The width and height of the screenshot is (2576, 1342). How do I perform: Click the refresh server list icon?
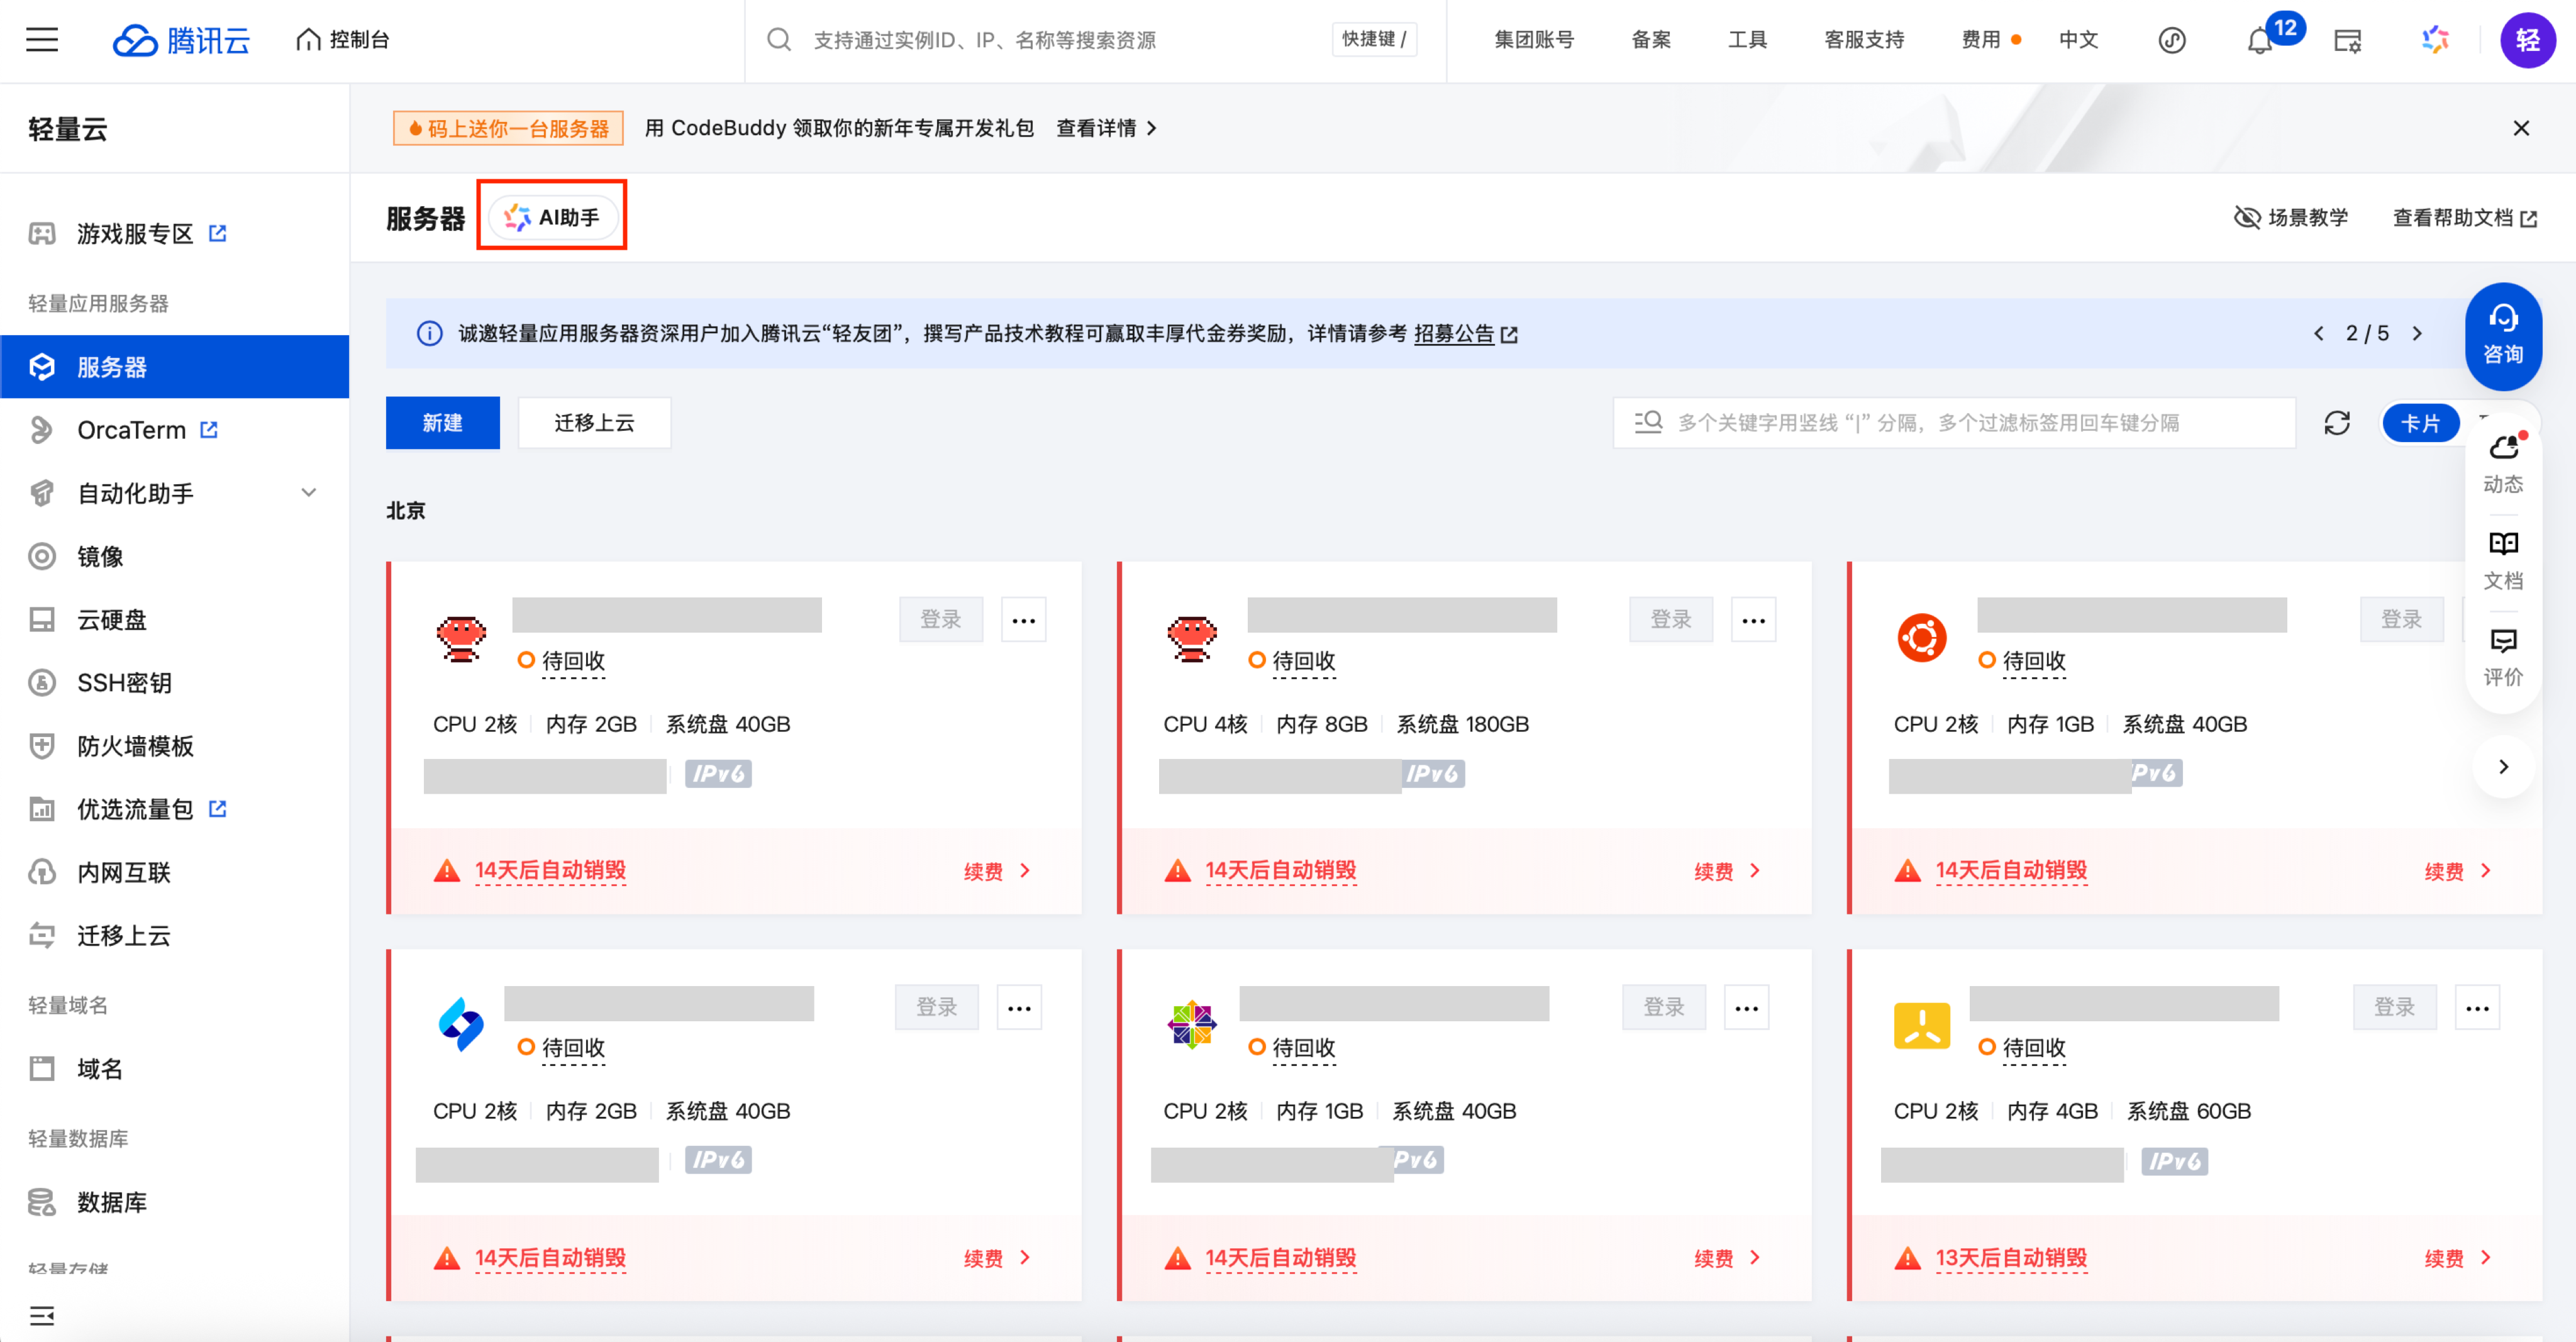(x=2336, y=423)
